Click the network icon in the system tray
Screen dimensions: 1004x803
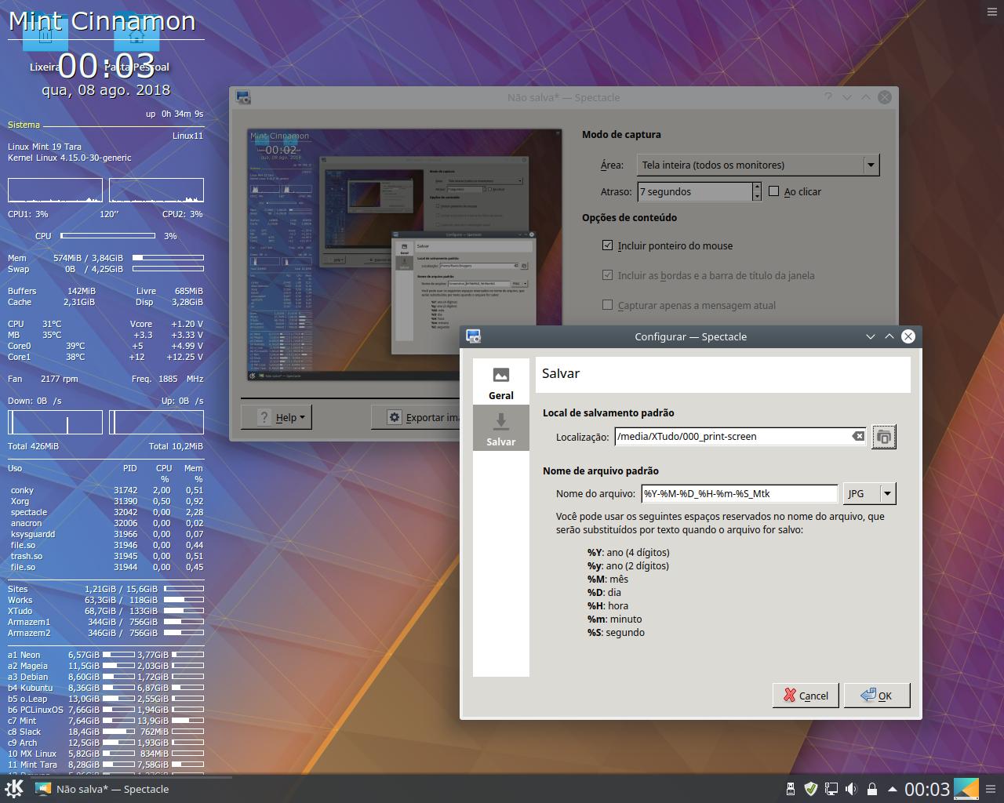point(830,789)
